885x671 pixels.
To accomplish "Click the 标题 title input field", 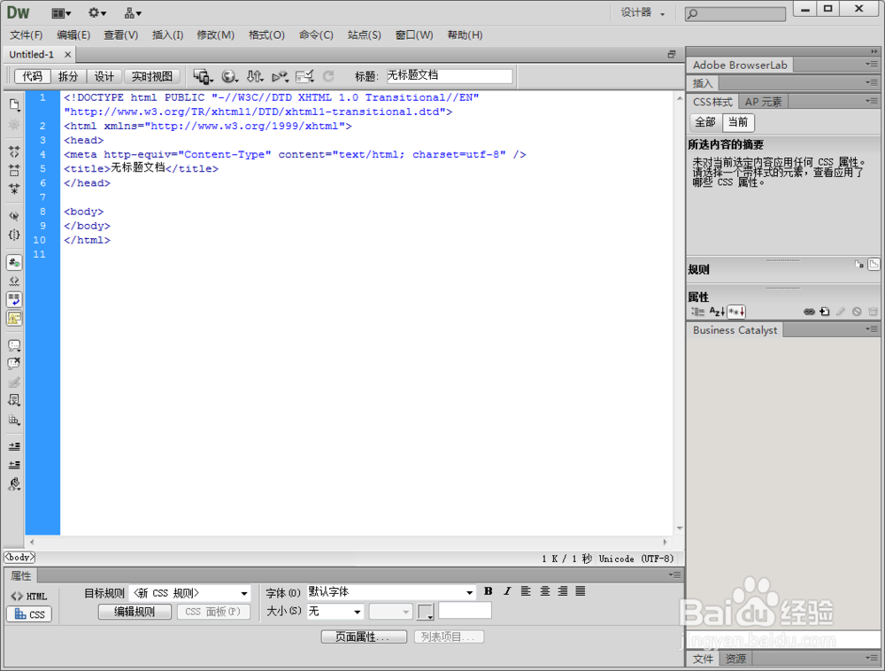I will (450, 75).
